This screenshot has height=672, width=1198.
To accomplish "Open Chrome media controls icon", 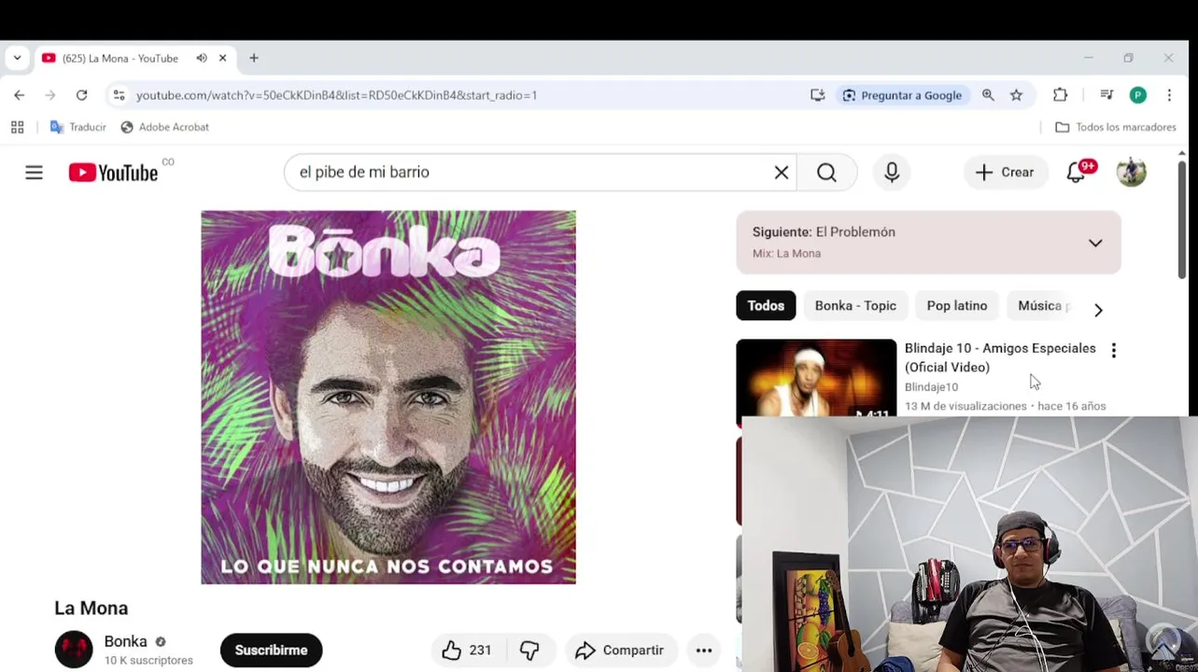I will [x=1106, y=95].
